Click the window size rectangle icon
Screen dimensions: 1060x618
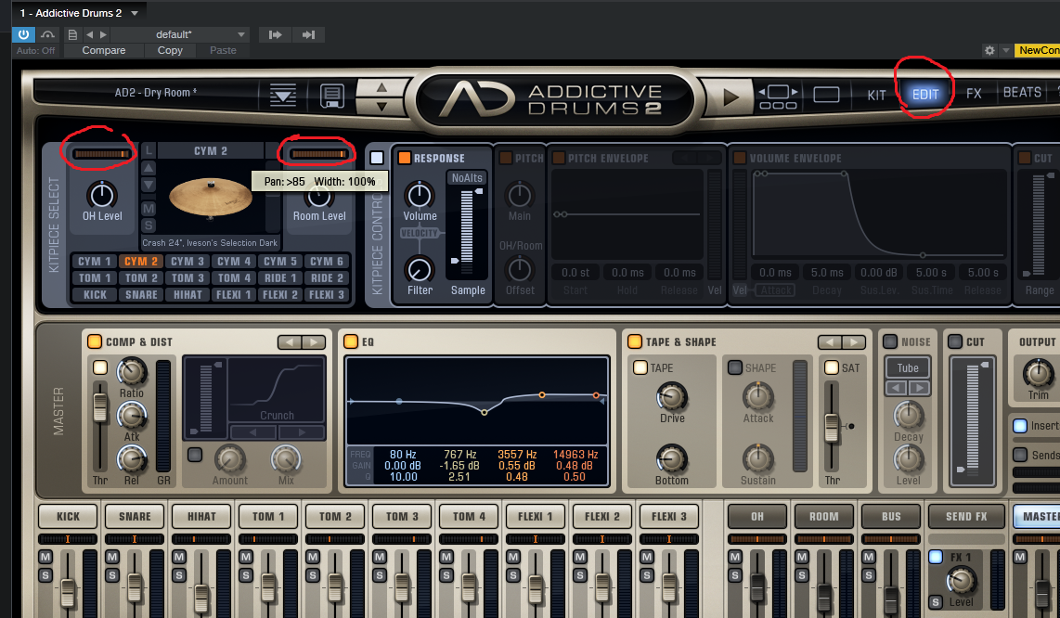[x=826, y=95]
